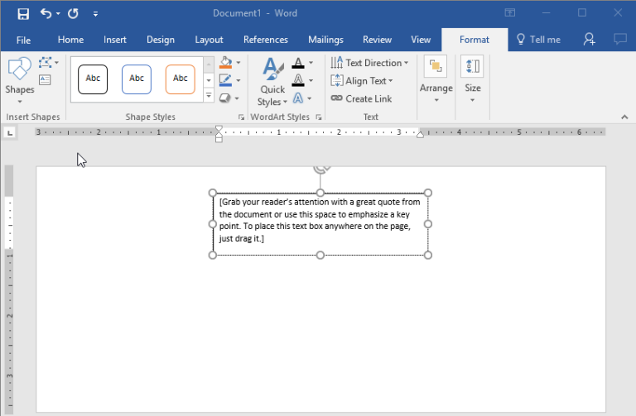Click the Save icon in the title bar
The width and height of the screenshot is (636, 416).
(22, 13)
